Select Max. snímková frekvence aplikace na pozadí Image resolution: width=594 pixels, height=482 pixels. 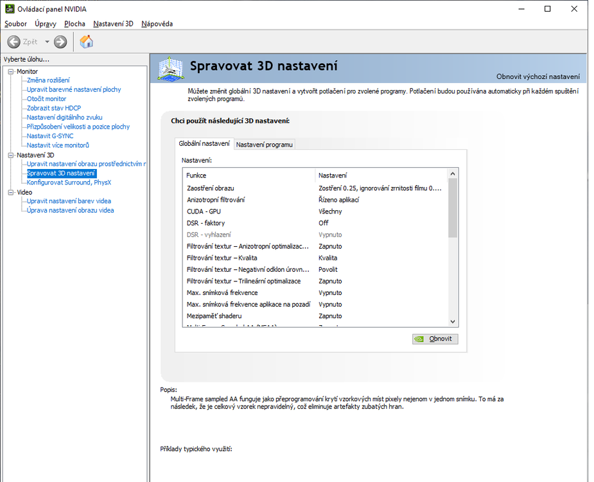315,305
